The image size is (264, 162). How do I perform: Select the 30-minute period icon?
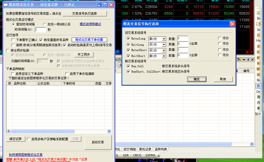(258, 69)
